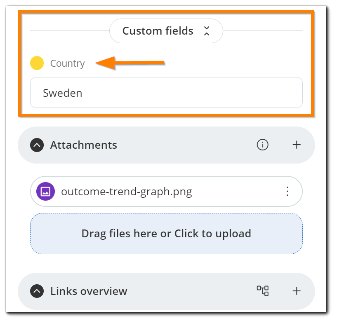Select the Attachments section title
Viewport: 337px width, 323px height.
tap(83, 145)
